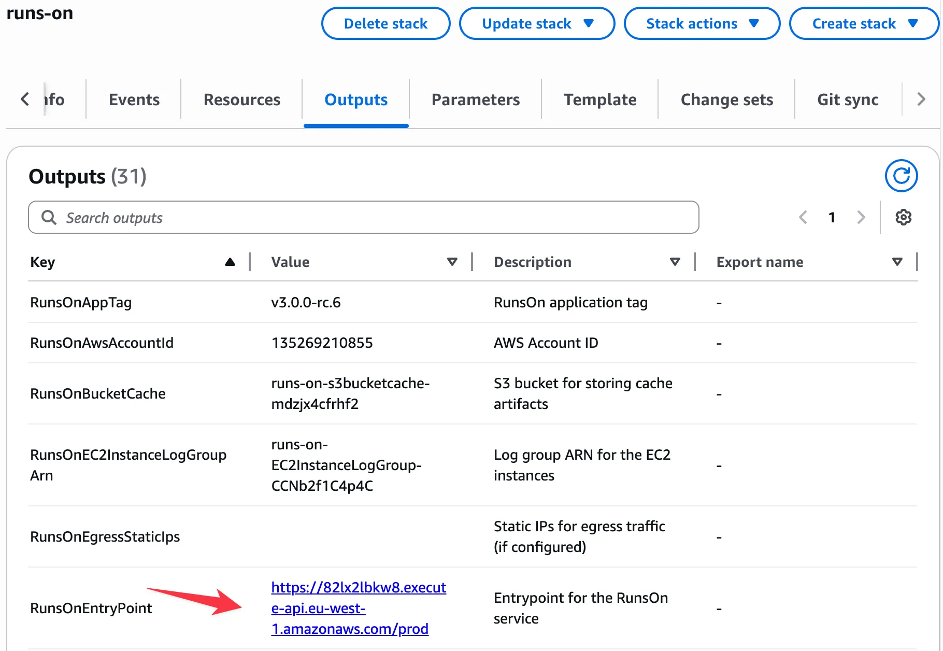Open the Value column sort arrow

click(452, 262)
